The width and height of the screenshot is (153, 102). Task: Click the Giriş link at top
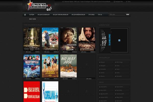[129, 2]
